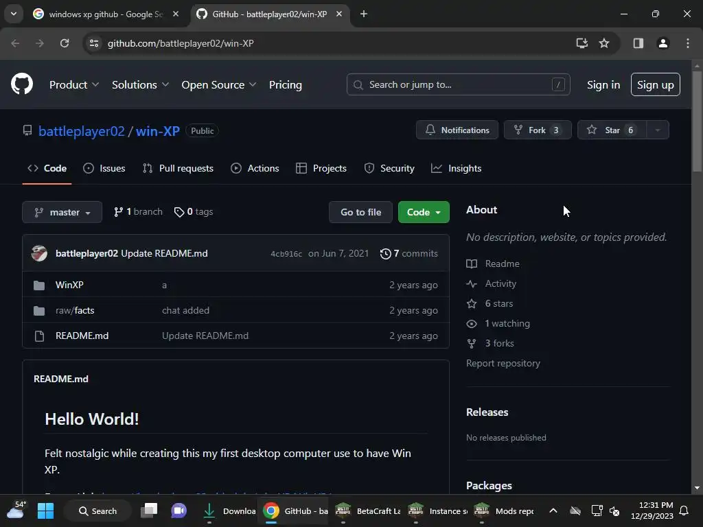703x527 pixels.
Task: Switch to the Insights tab
Action: (456, 169)
